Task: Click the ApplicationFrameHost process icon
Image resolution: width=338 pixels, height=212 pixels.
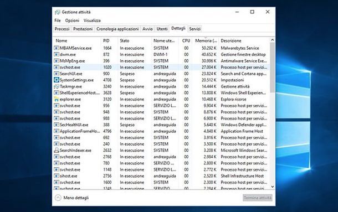Action: (57, 131)
